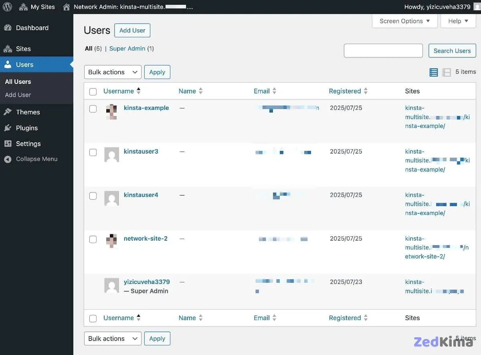Click inside the user search field
This screenshot has height=355, width=481.
383,51
